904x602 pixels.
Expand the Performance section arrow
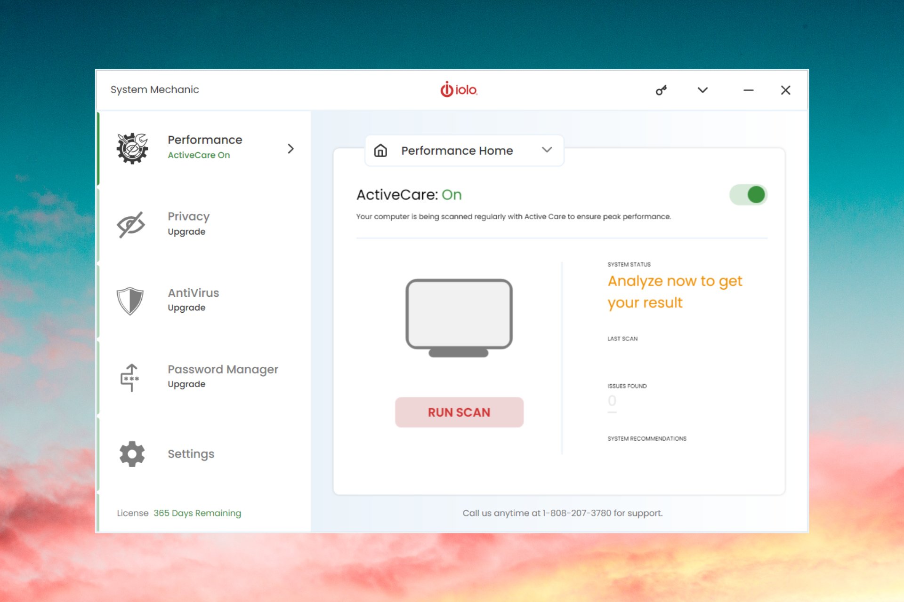[x=291, y=149]
